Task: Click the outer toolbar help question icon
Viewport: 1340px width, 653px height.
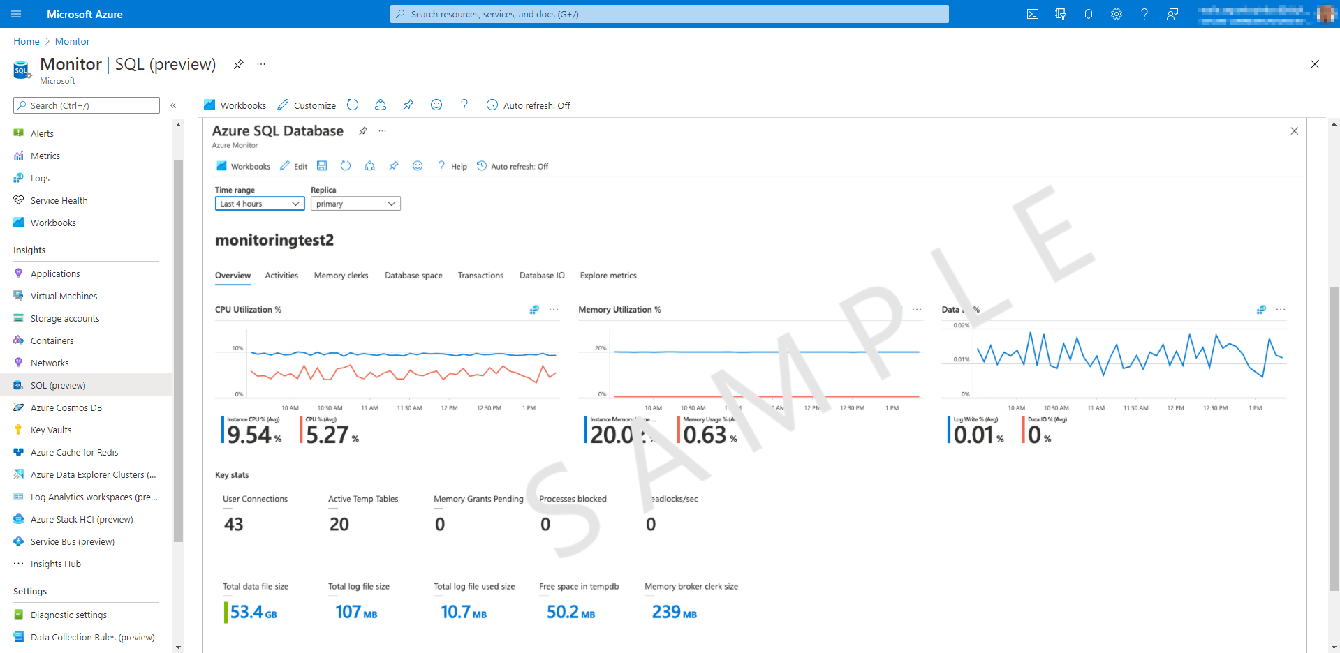Action: (464, 105)
